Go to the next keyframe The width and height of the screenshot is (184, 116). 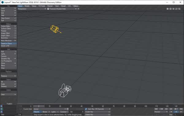coord(176,109)
